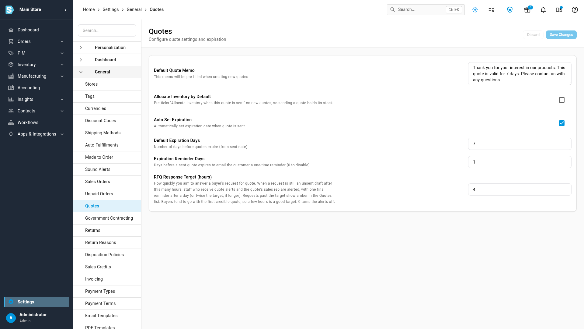Collapse the General settings group
This screenshot has width=584, height=329.
[107, 72]
